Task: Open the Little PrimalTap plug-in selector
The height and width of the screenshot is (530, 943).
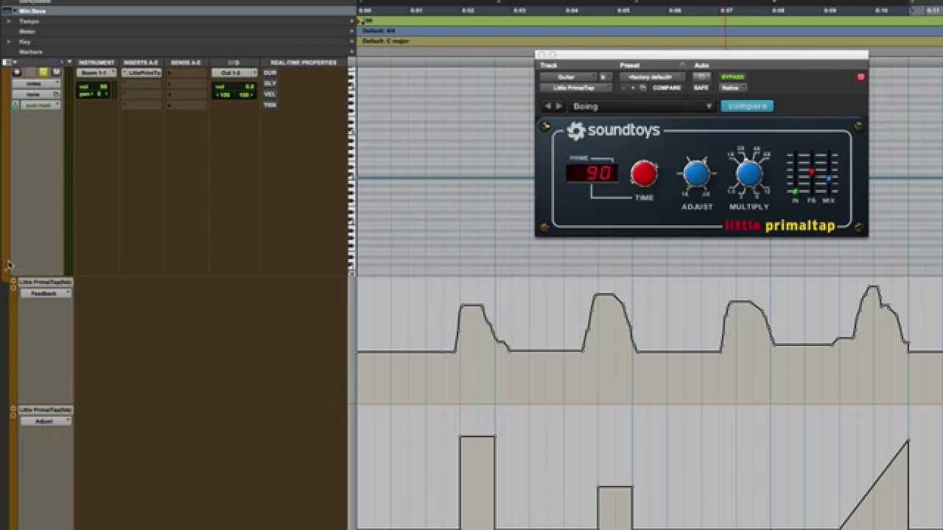Action: tap(576, 88)
